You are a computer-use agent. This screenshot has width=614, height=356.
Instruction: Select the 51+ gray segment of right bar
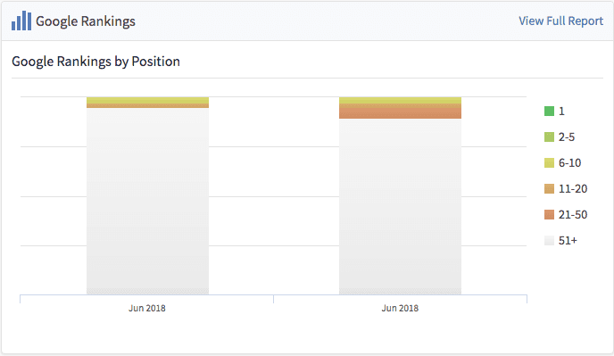click(x=400, y=206)
